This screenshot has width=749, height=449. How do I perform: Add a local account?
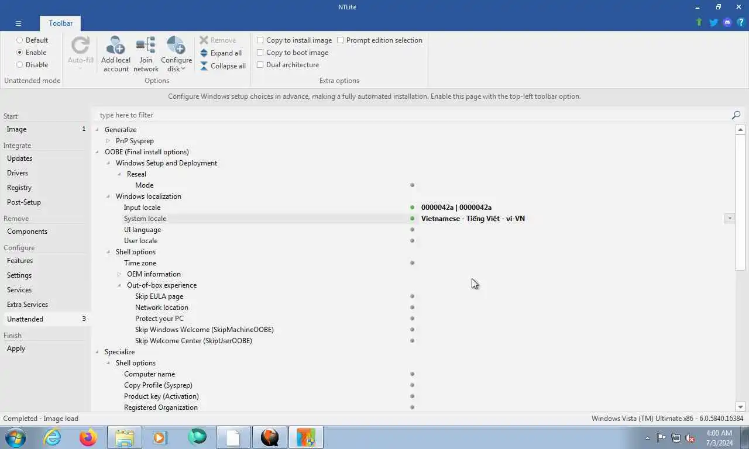point(116,54)
